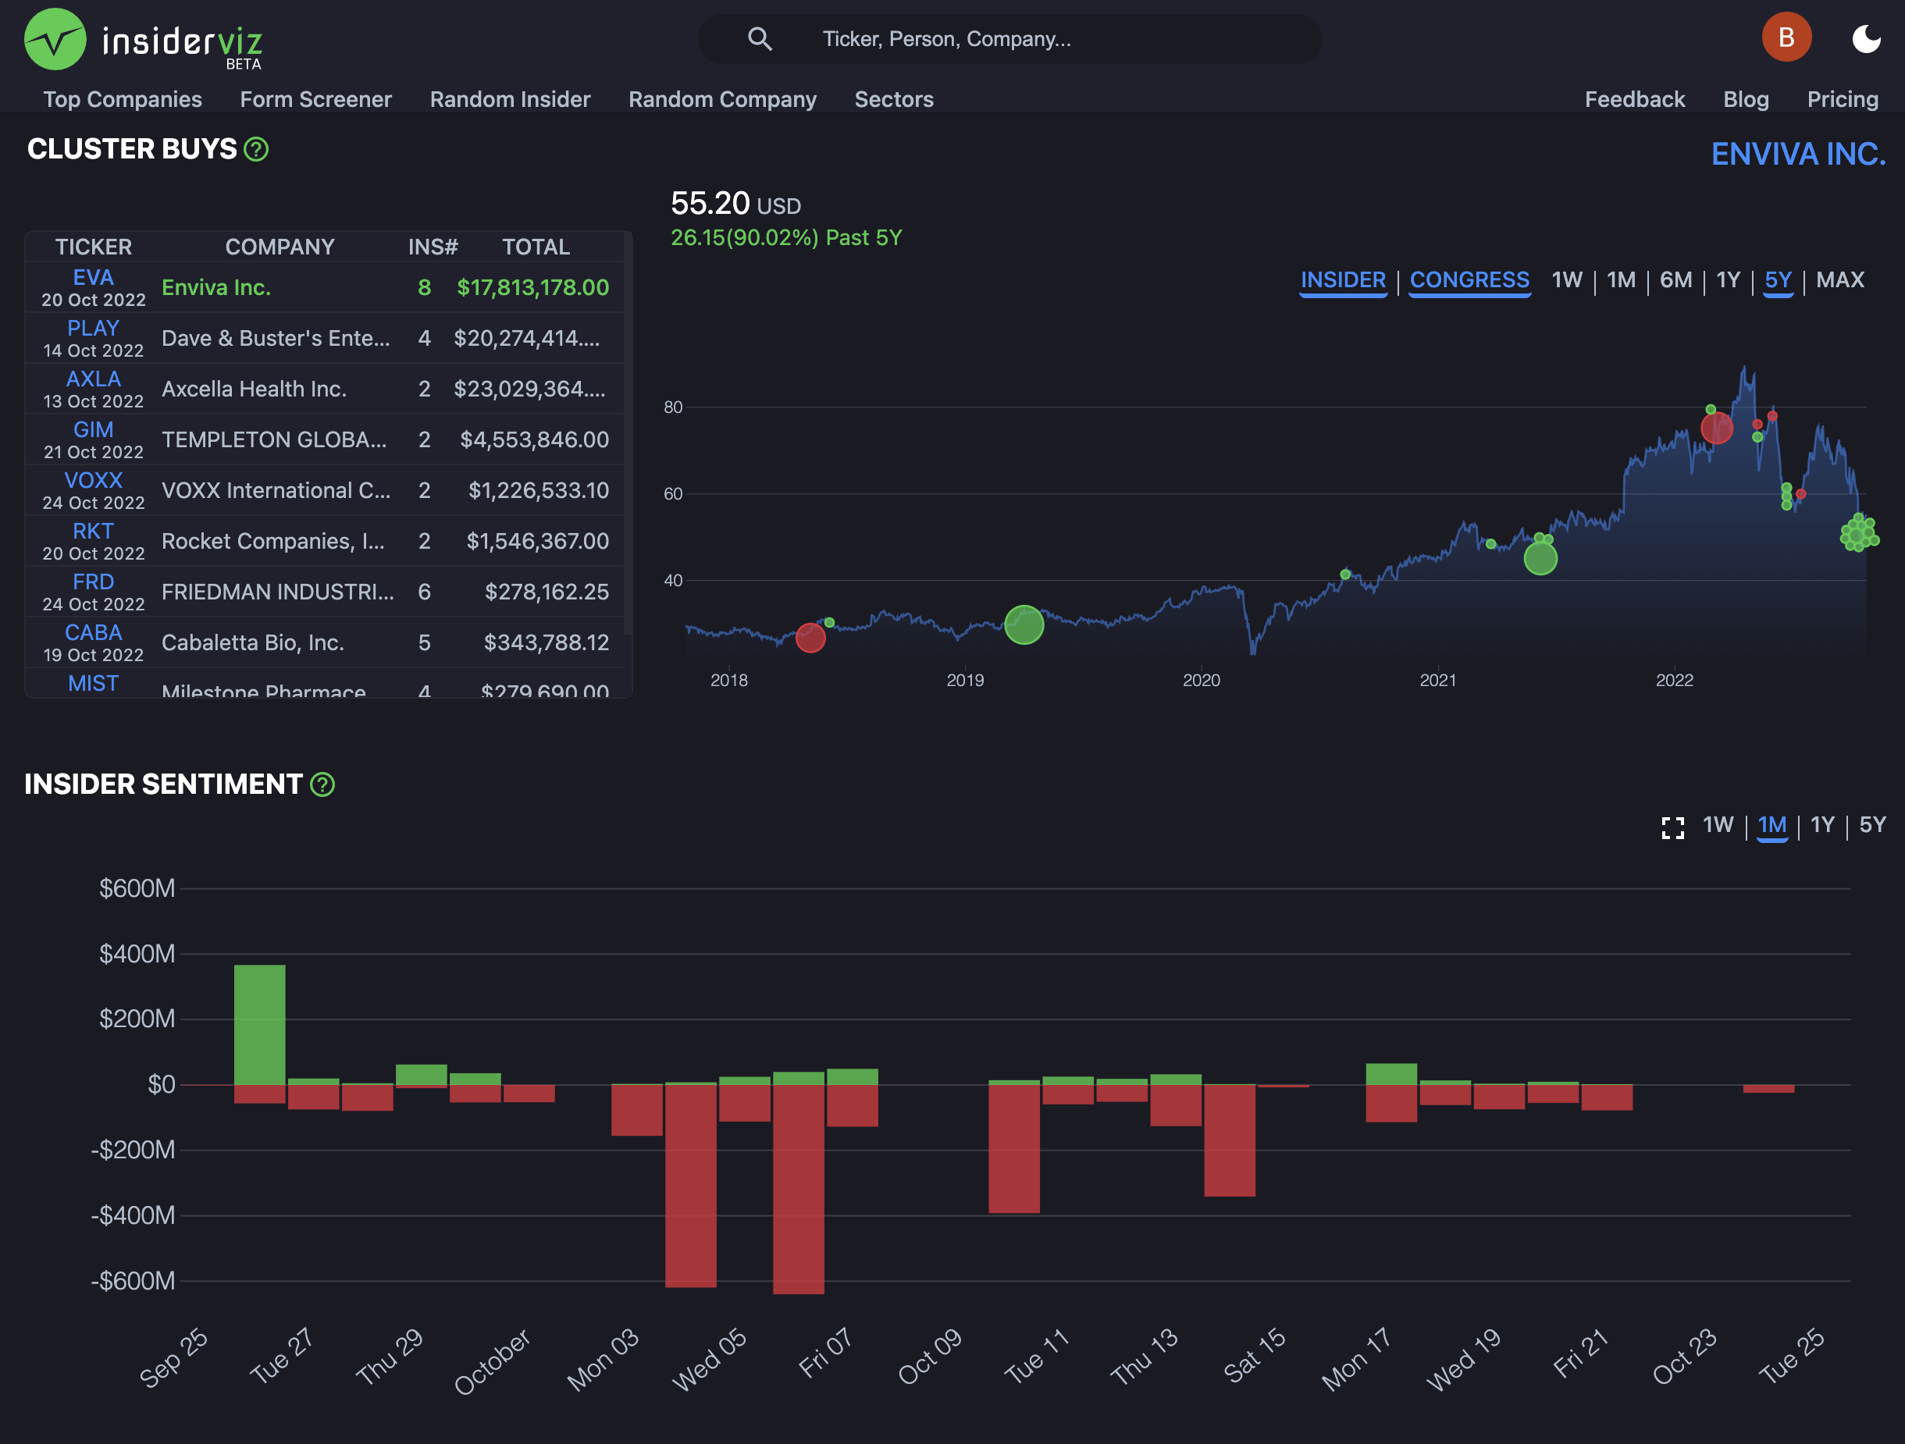Open GIM ticker link

tap(93, 429)
